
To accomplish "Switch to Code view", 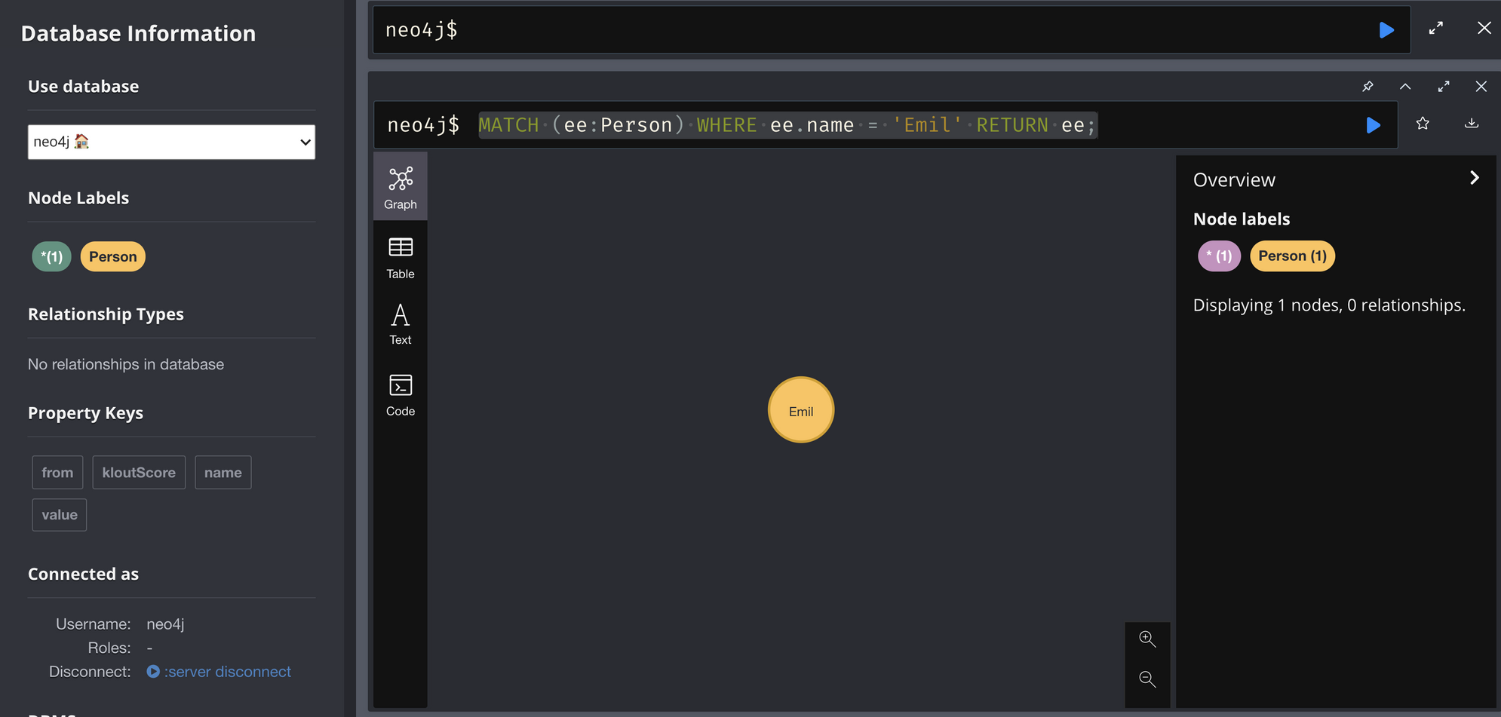I will point(401,395).
